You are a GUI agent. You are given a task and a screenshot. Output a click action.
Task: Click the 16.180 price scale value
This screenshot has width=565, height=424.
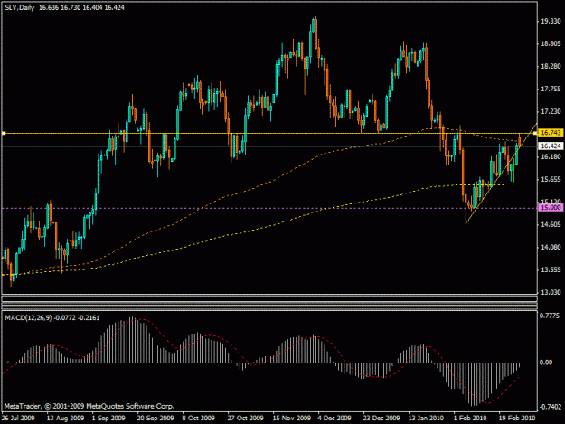(551, 156)
